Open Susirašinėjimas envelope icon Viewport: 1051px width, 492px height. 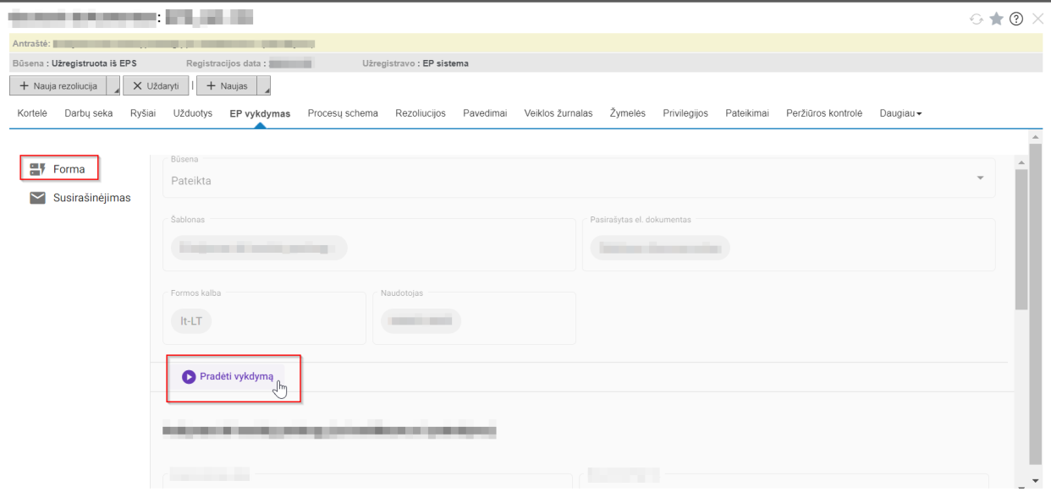pos(37,198)
